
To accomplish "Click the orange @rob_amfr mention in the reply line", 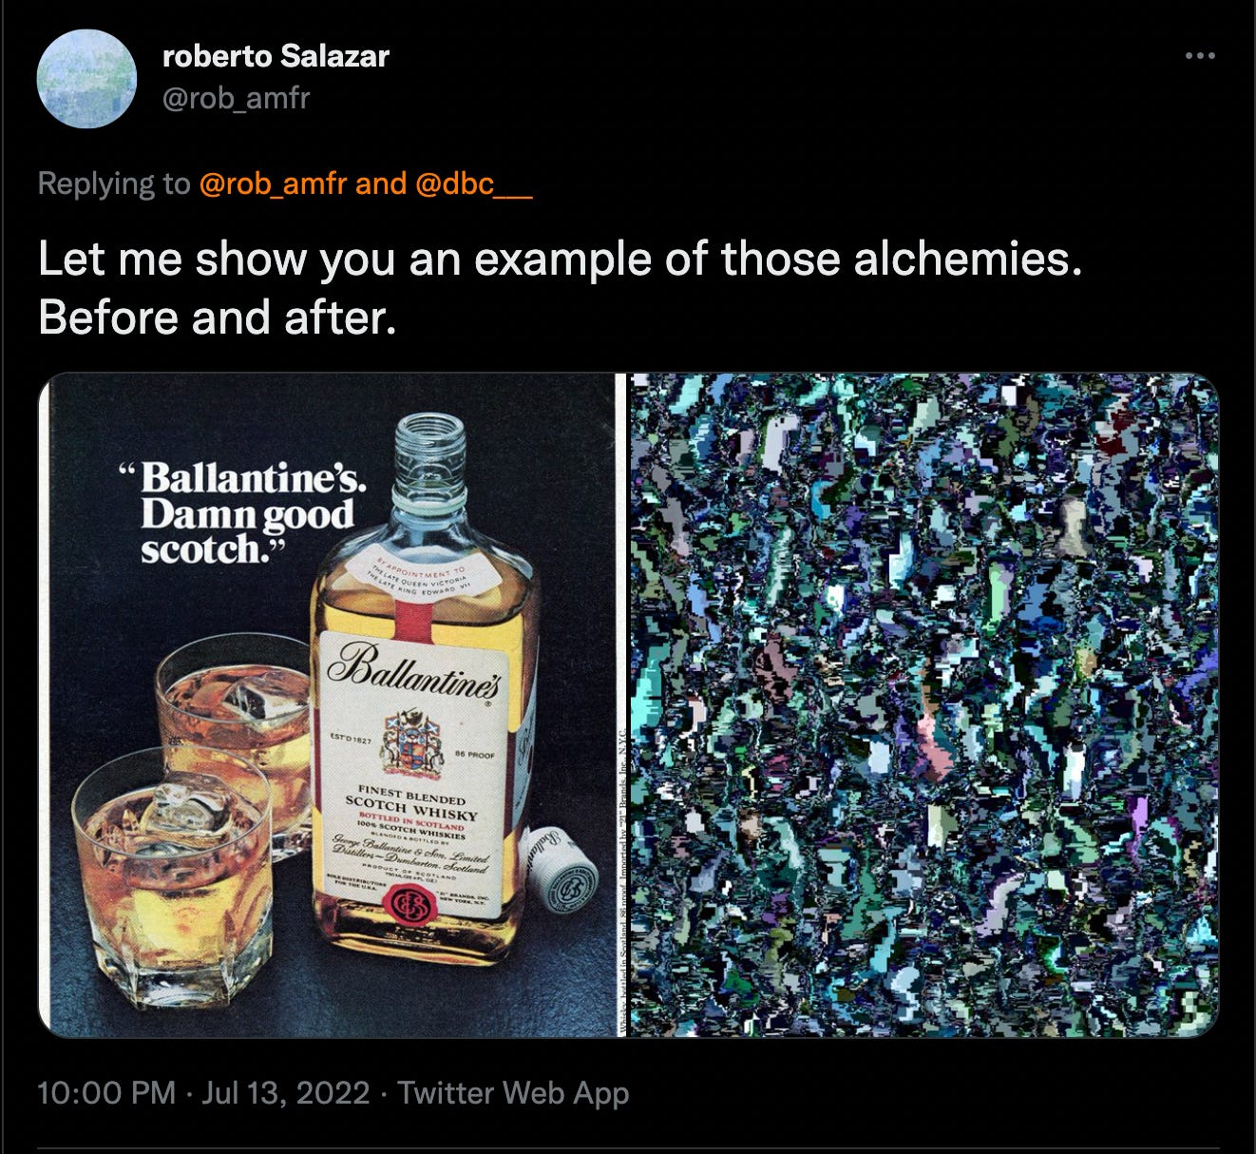I will click(x=273, y=183).
